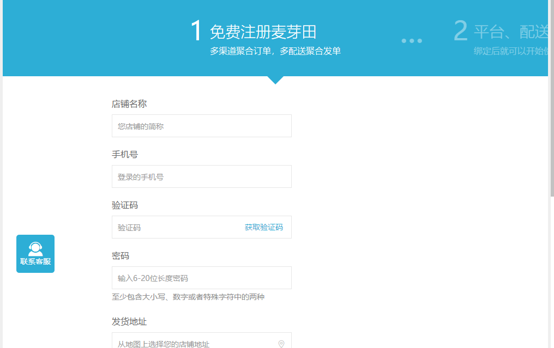
Task: Focus the 登录的手机号 input field
Action: point(202,176)
